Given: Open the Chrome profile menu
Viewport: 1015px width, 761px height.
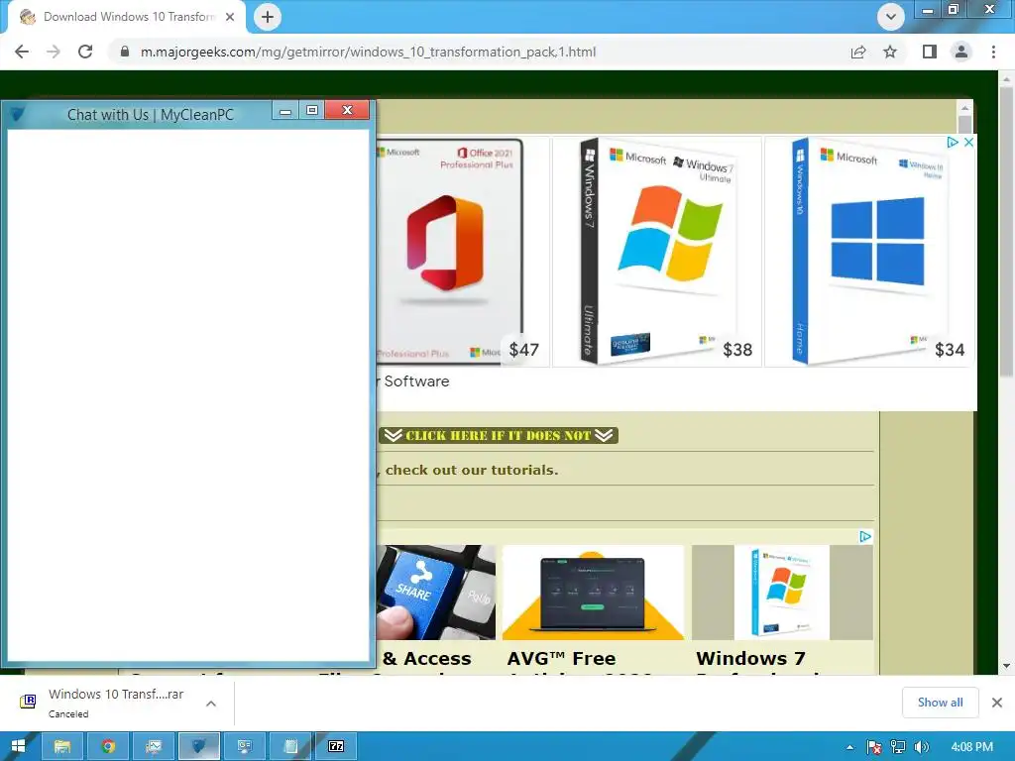Looking at the screenshot, I should (x=961, y=52).
